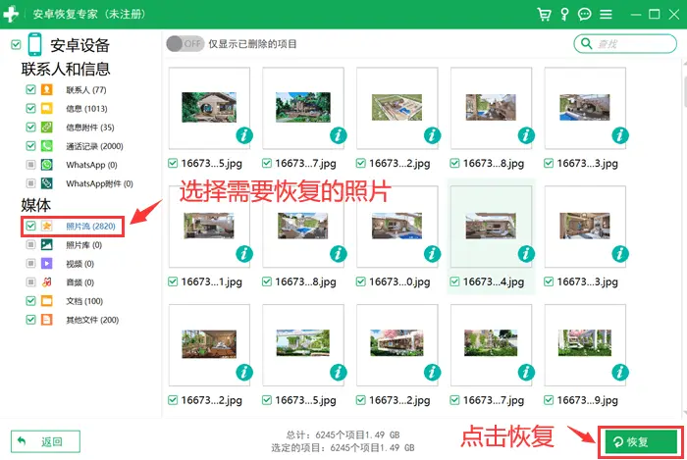Uncheck the 联系人 (77) checkbox
Image resolution: width=687 pixels, height=460 pixels.
[x=30, y=89]
